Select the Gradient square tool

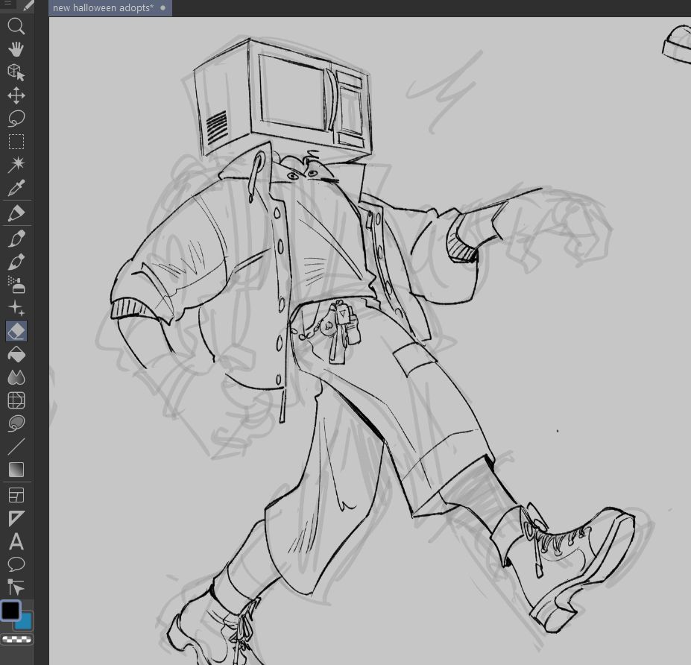pyautogui.click(x=16, y=470)
